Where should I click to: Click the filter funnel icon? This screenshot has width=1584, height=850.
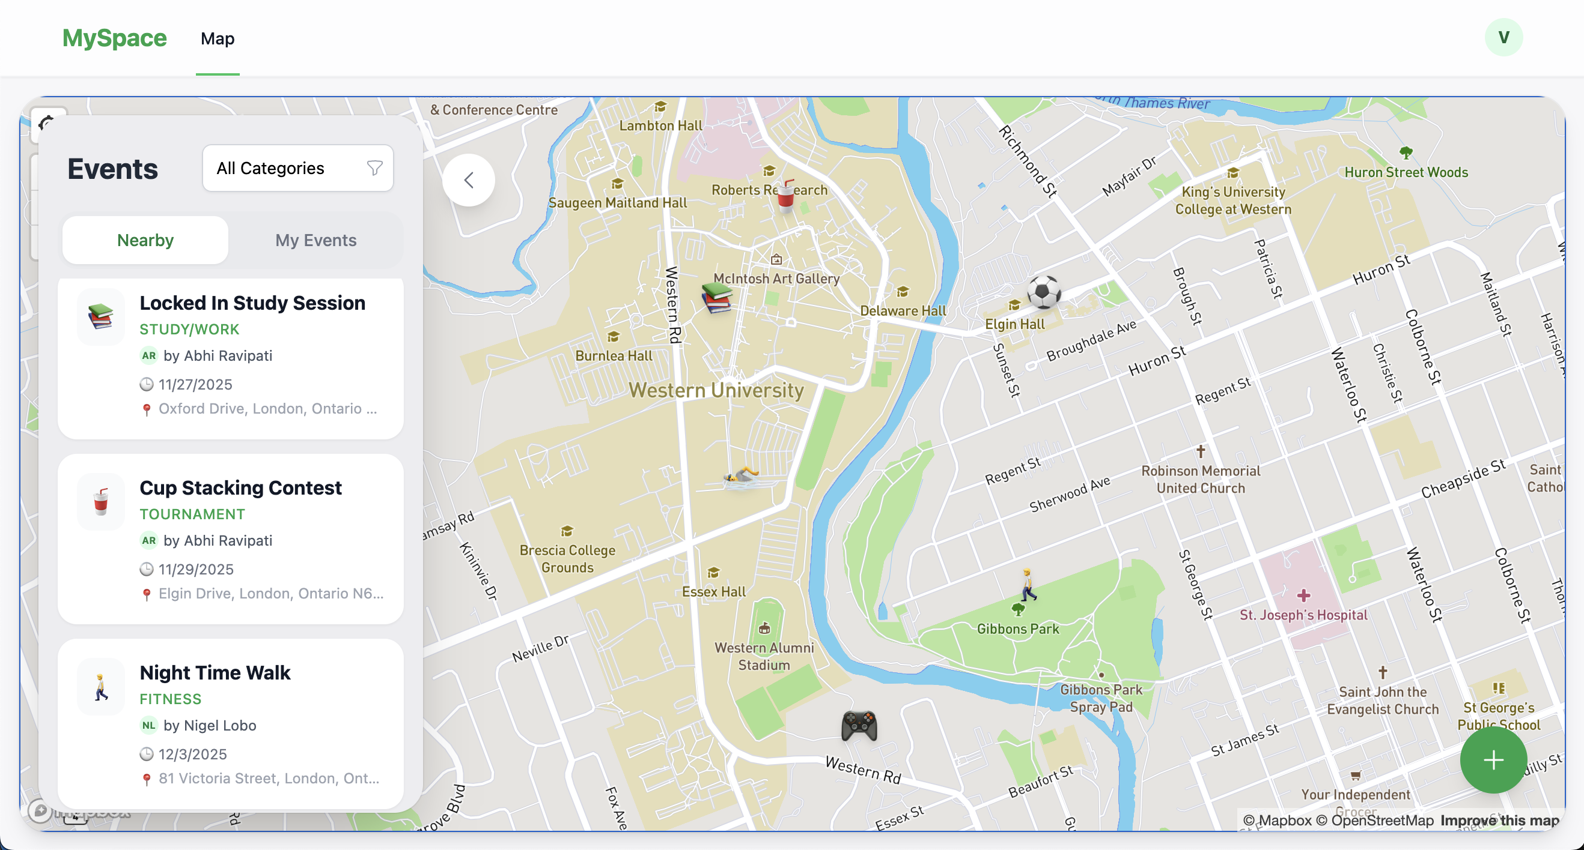(374, 167)
